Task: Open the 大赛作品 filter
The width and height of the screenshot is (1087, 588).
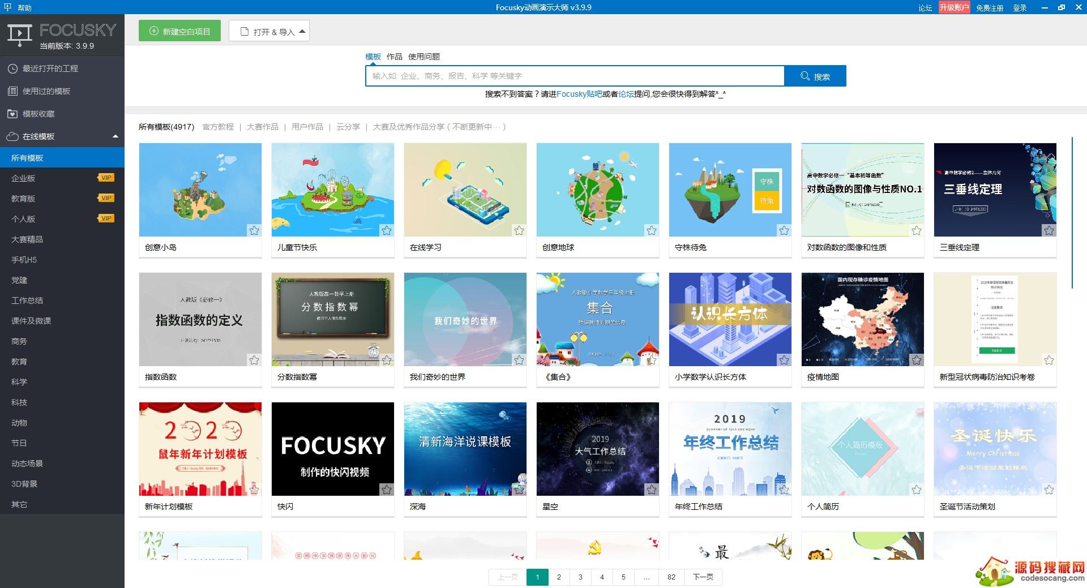Action: click(x=263, y=127)
